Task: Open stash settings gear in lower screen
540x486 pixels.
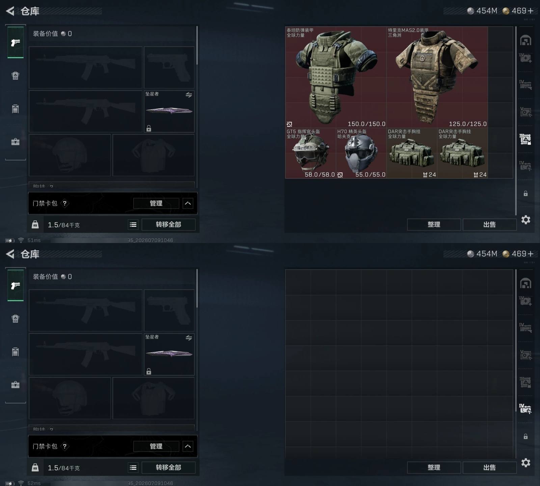Action: pos(526,463)
